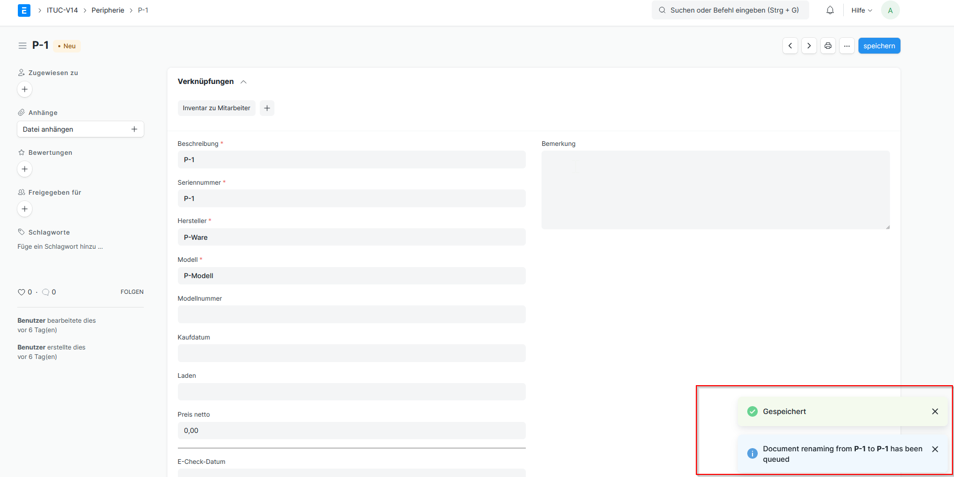954x477 pixels.
Task: Add new Inventar zu Mitarbeiter plus
Action: click(267, 108)
